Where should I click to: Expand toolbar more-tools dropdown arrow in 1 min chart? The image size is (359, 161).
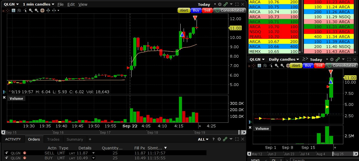(58, 10)
